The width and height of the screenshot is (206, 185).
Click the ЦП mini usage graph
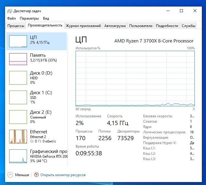(x=18, y=41)
